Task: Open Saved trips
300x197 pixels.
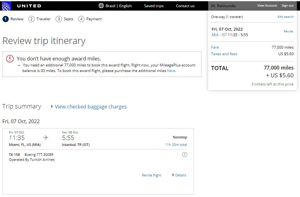Action: click(154, 6)
